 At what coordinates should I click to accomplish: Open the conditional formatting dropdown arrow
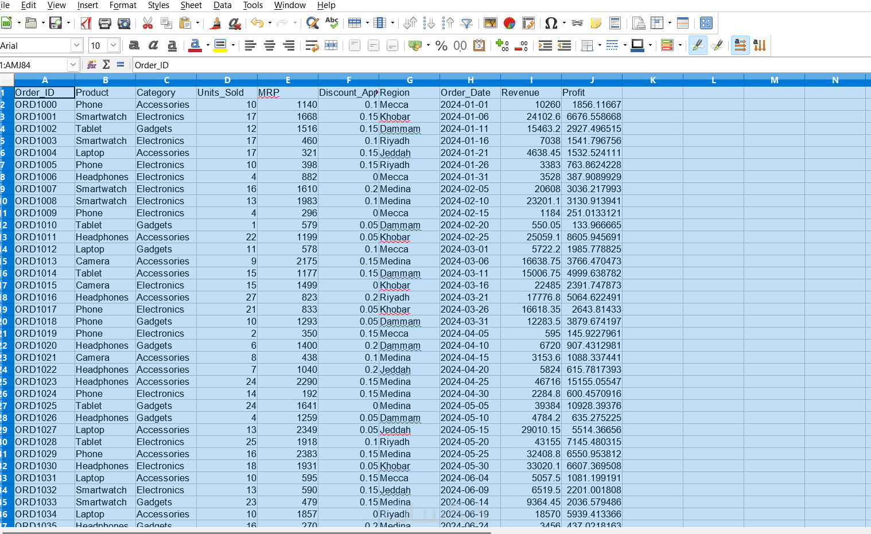click(x=680, y=45)
